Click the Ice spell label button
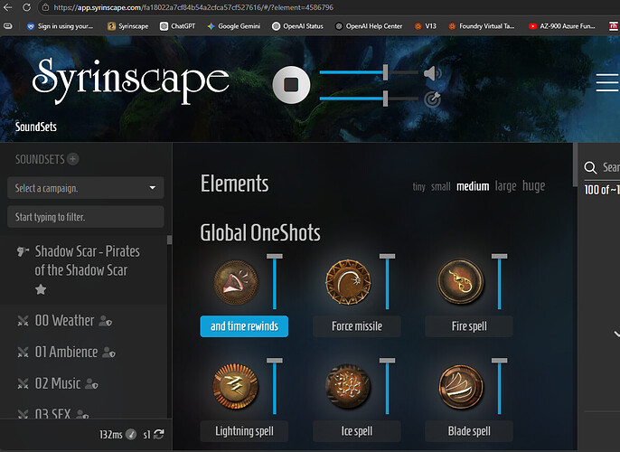Screen dimensions: 620x452 click(x=357, y=431)
